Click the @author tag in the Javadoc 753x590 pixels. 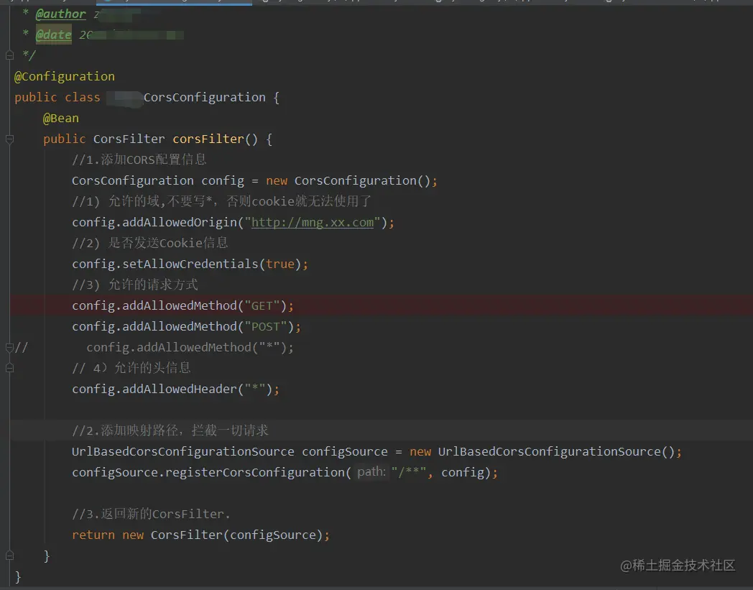click(x=61, y=14)
